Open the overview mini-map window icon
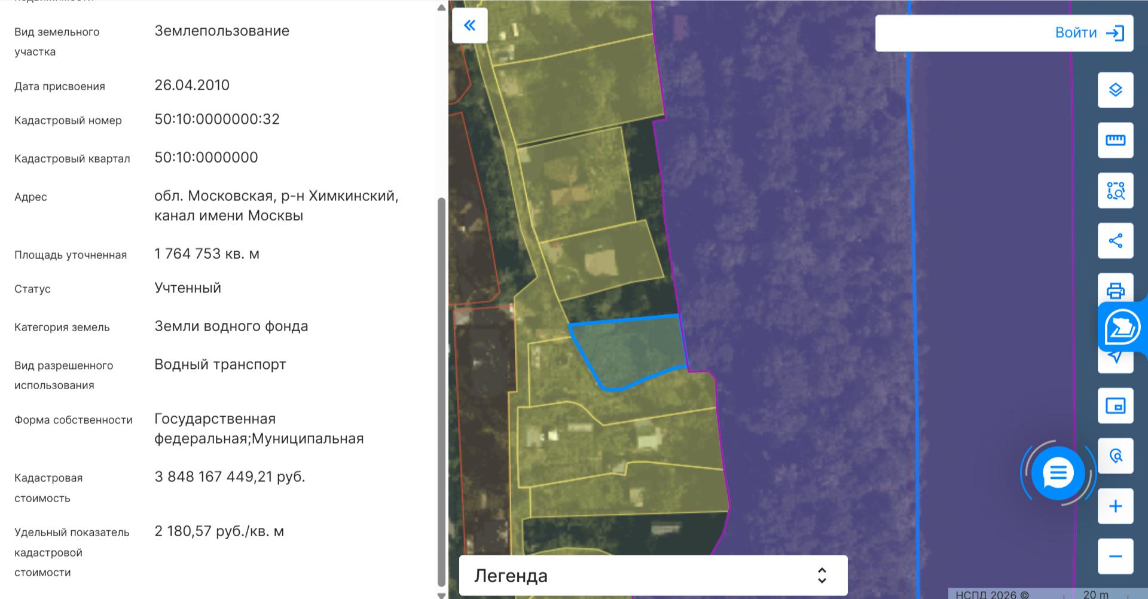Image resolution: width=1148 pixels, height=599 pixels. click(1115, 406)
